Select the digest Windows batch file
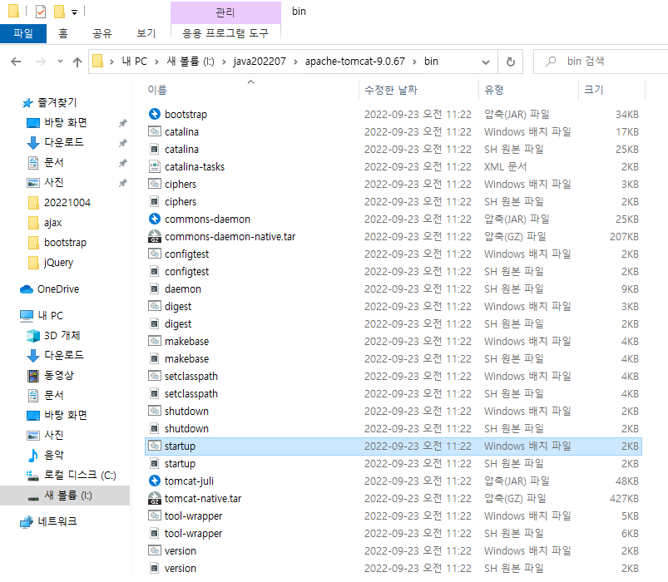 pyautogui.click(x=393, y=306)
